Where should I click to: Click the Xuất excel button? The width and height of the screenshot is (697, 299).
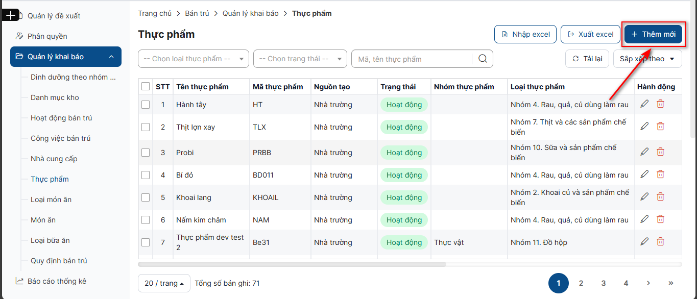point(590,34)
